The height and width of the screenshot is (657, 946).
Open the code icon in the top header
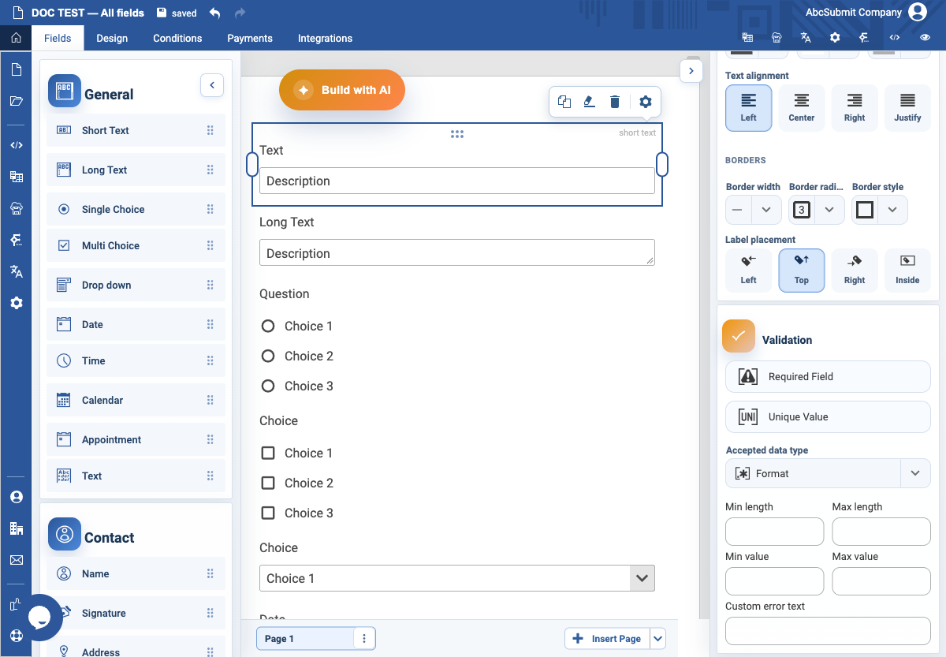pos(895,38)
